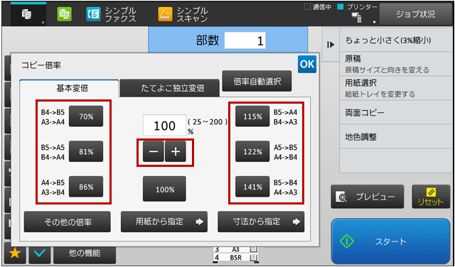The image size is (455, 267).
Task: Confirm copy ratio with OK button
Action: (x=307, y=64)
